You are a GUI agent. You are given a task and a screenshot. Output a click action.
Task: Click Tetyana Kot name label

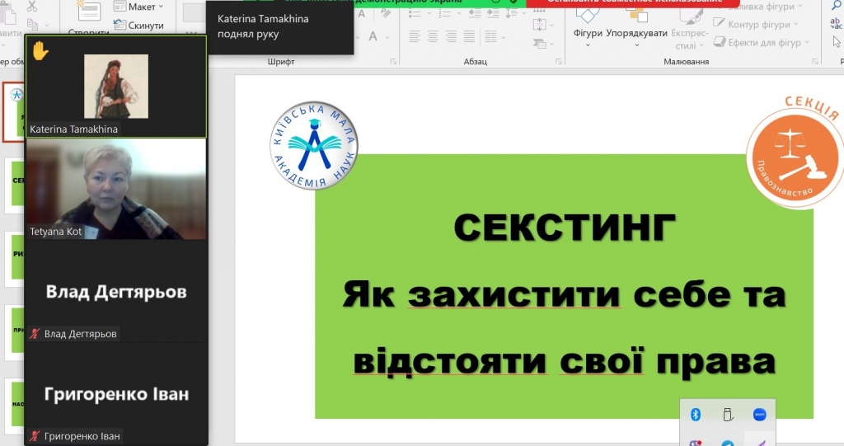pos(55,232)
